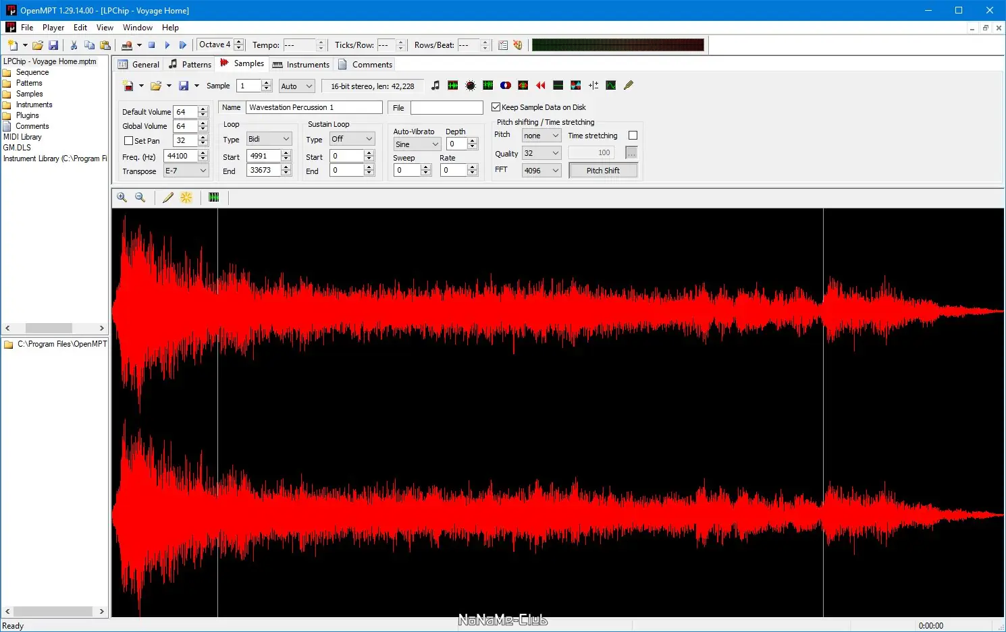The width and height of the screenshot is (1006, 632).
Task: Select Plugins in the module tree
Action: click(28, 115)
